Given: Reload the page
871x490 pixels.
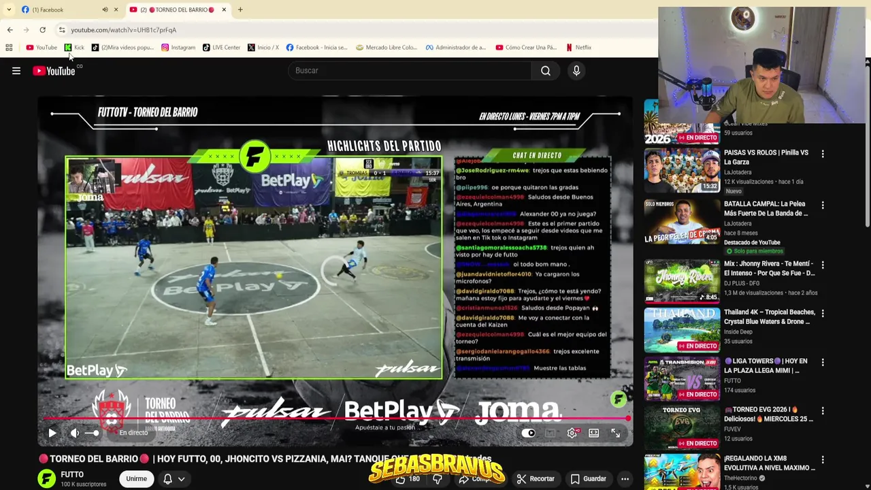Looking at the screenshot, I should tap(42, 30).
